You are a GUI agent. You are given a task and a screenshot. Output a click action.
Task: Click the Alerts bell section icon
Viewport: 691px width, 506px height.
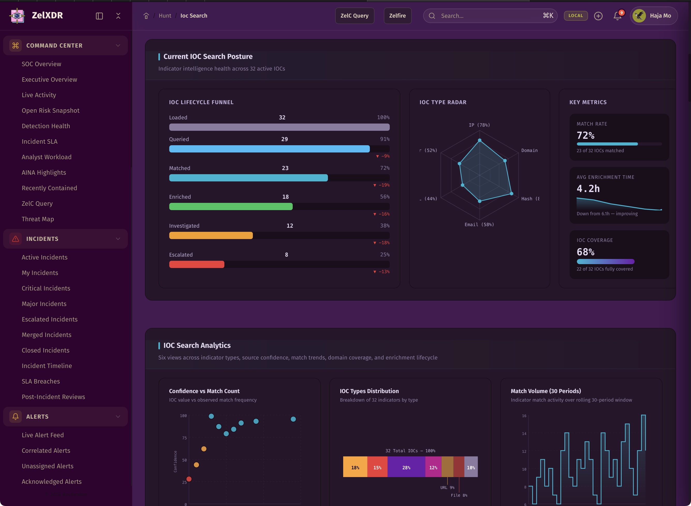coord(15,417)
